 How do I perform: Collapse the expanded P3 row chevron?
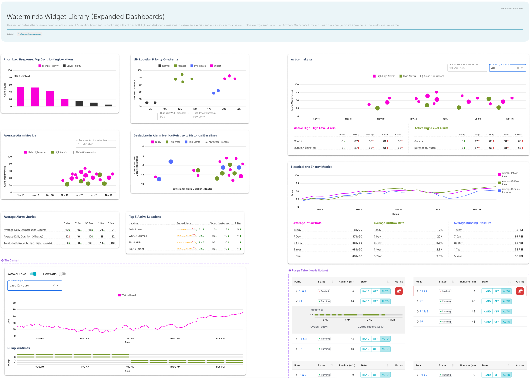click(296, 301)
